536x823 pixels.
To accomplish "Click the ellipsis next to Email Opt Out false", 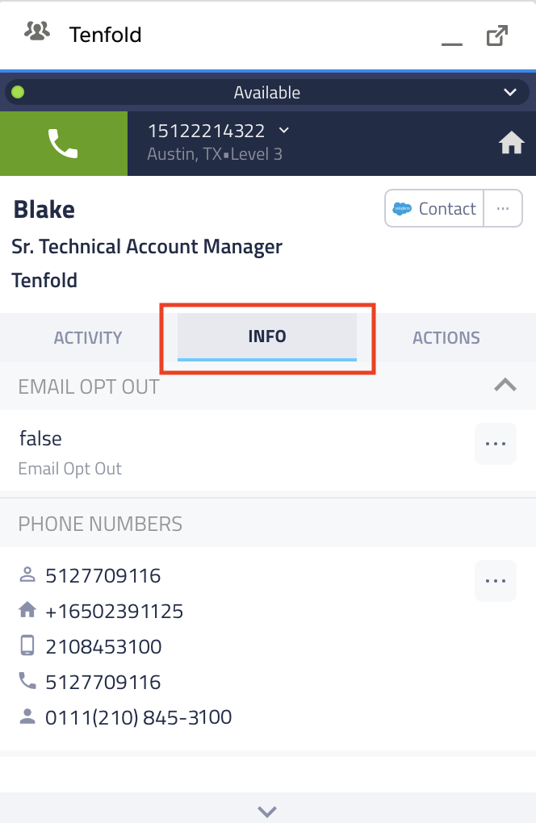I will 495,444.
